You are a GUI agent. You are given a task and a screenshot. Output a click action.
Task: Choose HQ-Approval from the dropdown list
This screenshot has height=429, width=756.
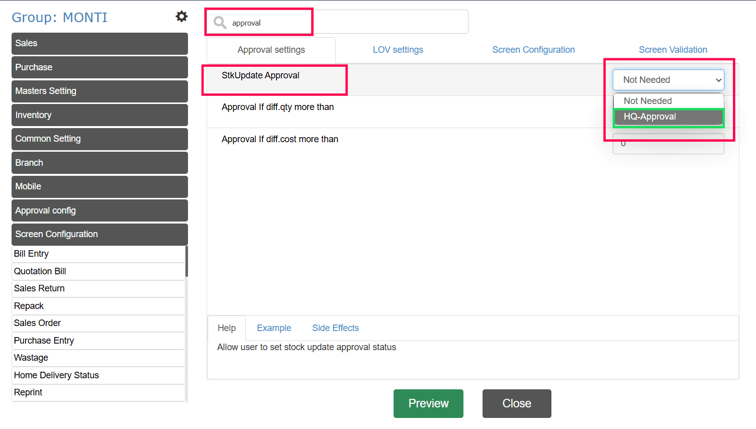pyautogui.click(x=668, y=117)
